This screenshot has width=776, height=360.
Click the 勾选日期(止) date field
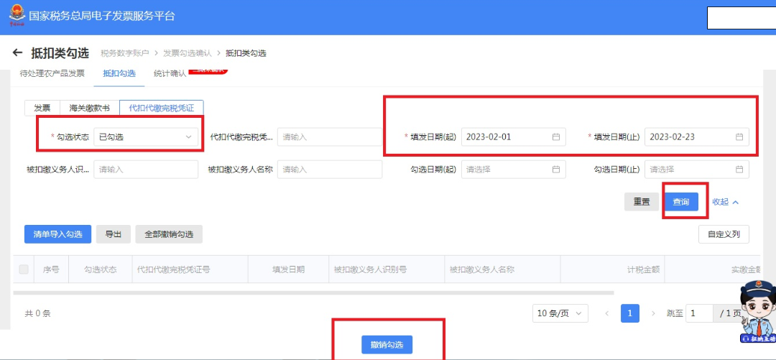697,170
